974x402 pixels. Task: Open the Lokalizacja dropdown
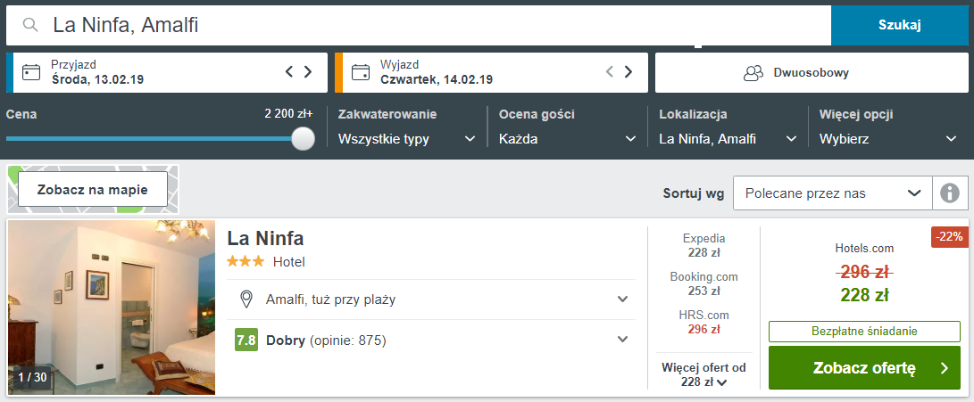click(727, 139)
